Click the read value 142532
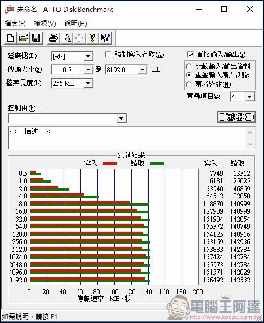The width and height of the screenshot is (264, 323). click(x=240, y=280)
